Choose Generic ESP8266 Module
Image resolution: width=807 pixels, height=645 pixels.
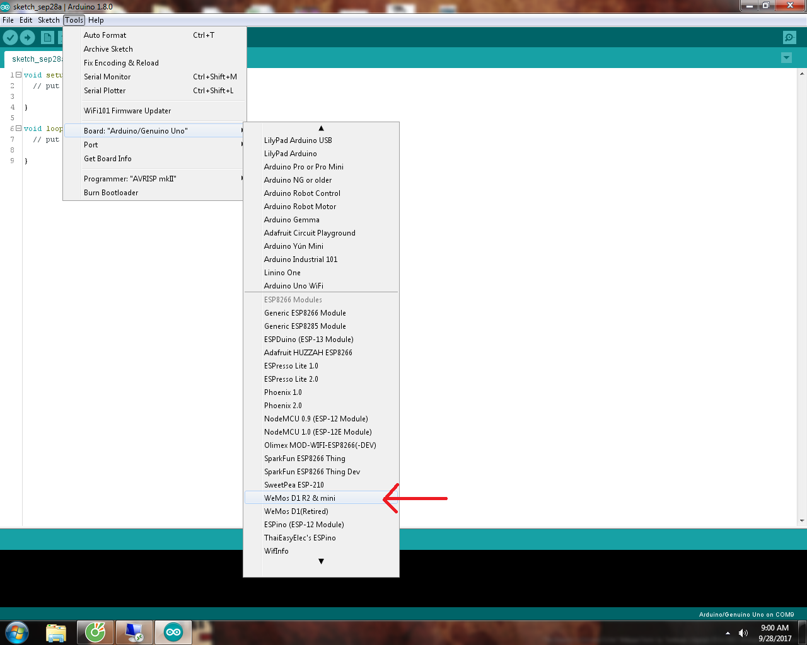pyautogui.click(x=321, y=313)
